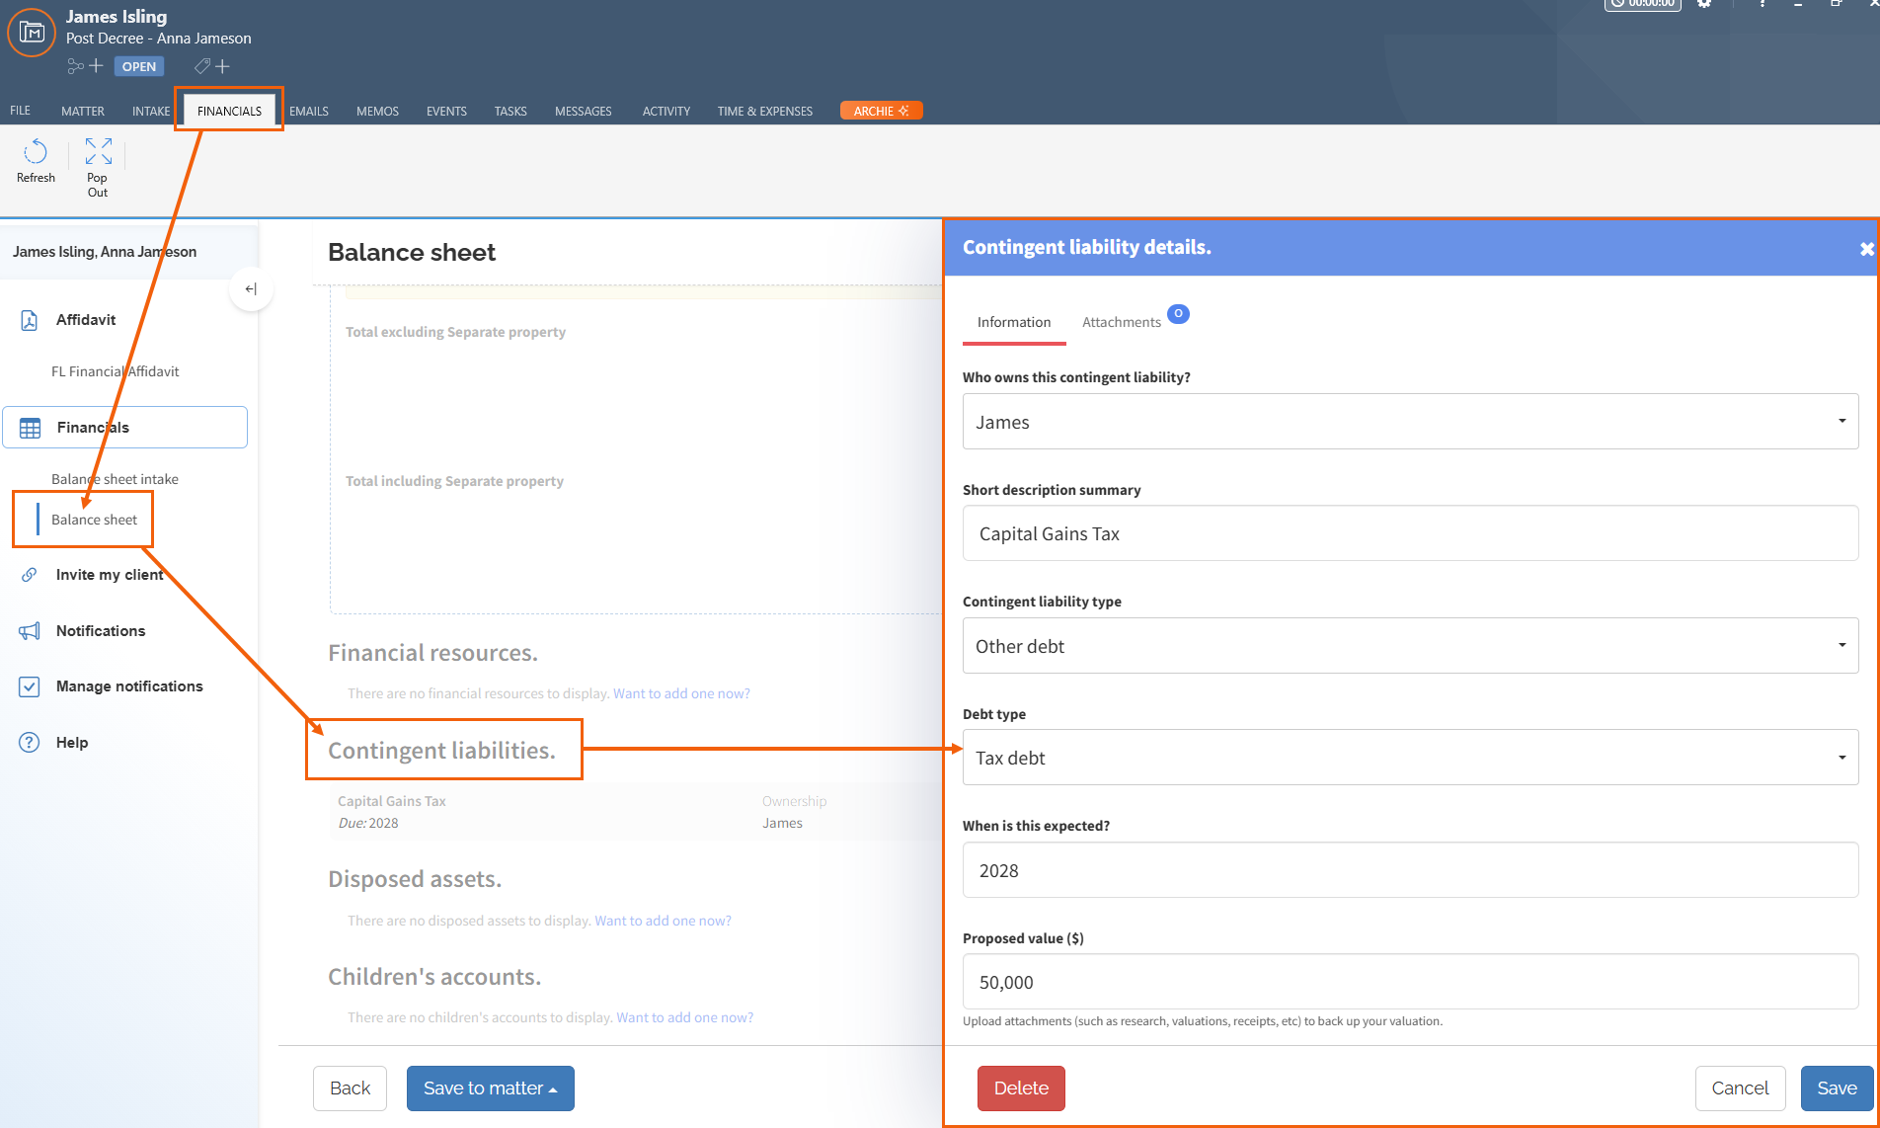Switch to the Attachments tab
1880x1128 pixels.
point(1122,322)
